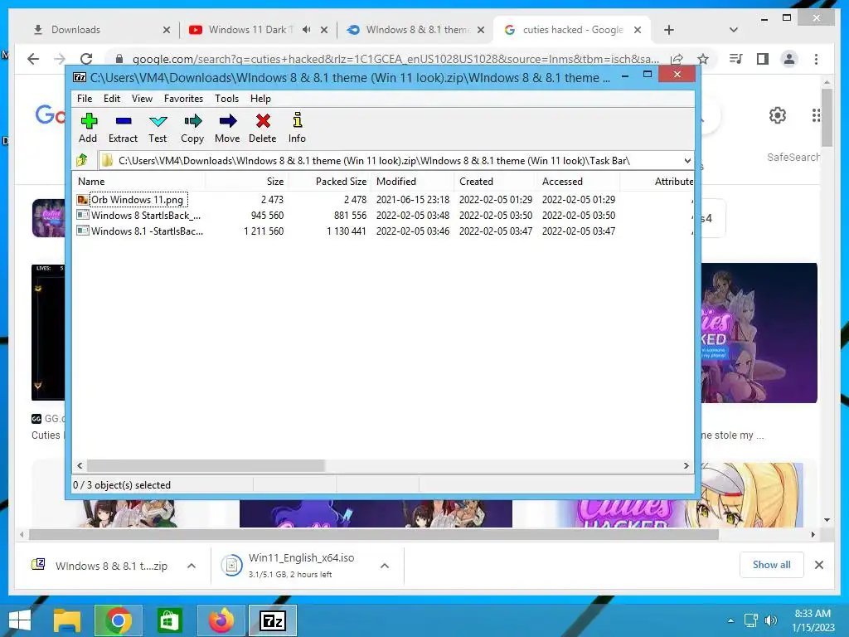
Task: Sort by Accessed column header
Action: click(578, 182)
